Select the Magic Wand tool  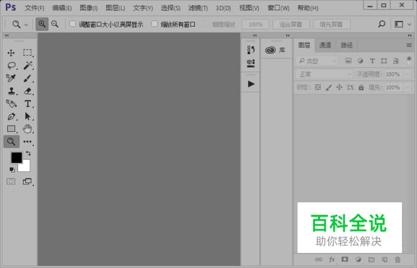pos(28,65)
